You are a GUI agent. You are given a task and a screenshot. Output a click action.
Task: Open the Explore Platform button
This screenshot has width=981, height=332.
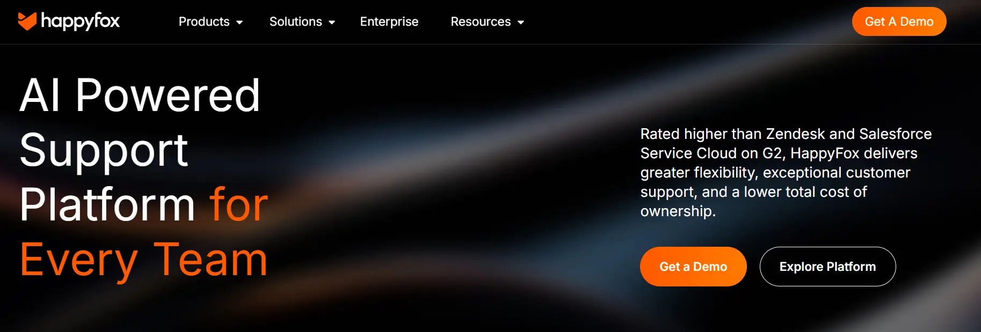(x=827, y=267)
